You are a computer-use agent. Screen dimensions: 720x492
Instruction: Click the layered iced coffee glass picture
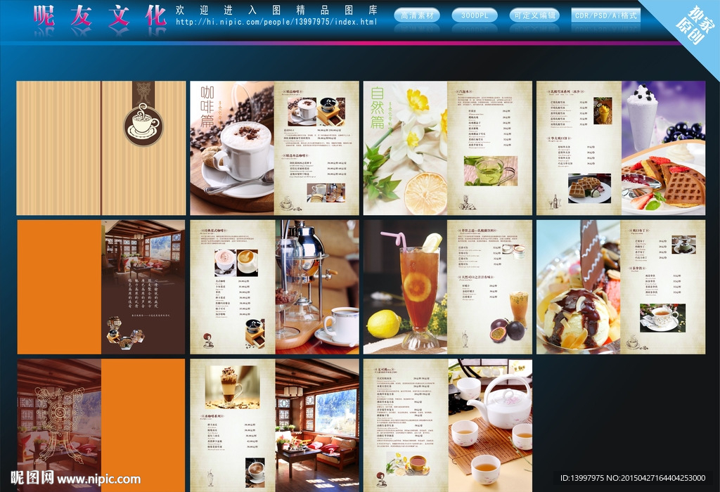tap(232, 387)
